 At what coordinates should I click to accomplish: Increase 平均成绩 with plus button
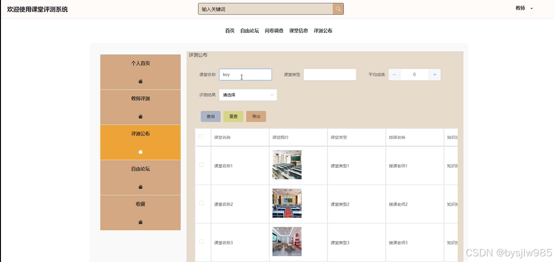(435, 75)
